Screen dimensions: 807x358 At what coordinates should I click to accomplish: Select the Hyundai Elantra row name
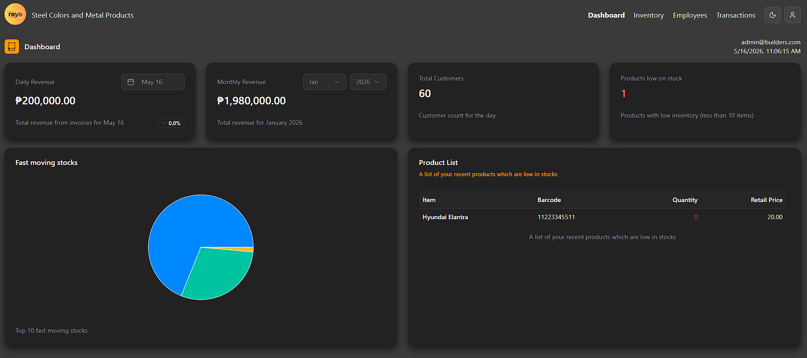445,217
